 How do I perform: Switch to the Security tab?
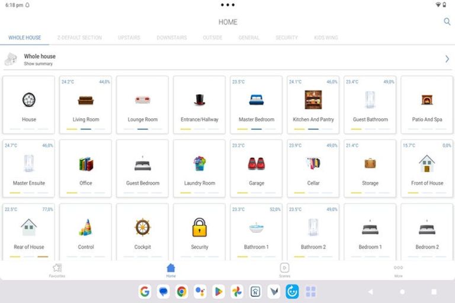(x=287, y=38)
